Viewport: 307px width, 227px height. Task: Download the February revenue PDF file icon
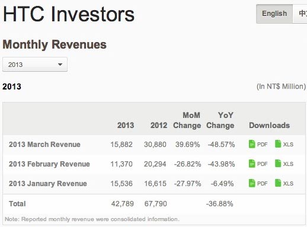pyautogui.click(x=252, y=164)
